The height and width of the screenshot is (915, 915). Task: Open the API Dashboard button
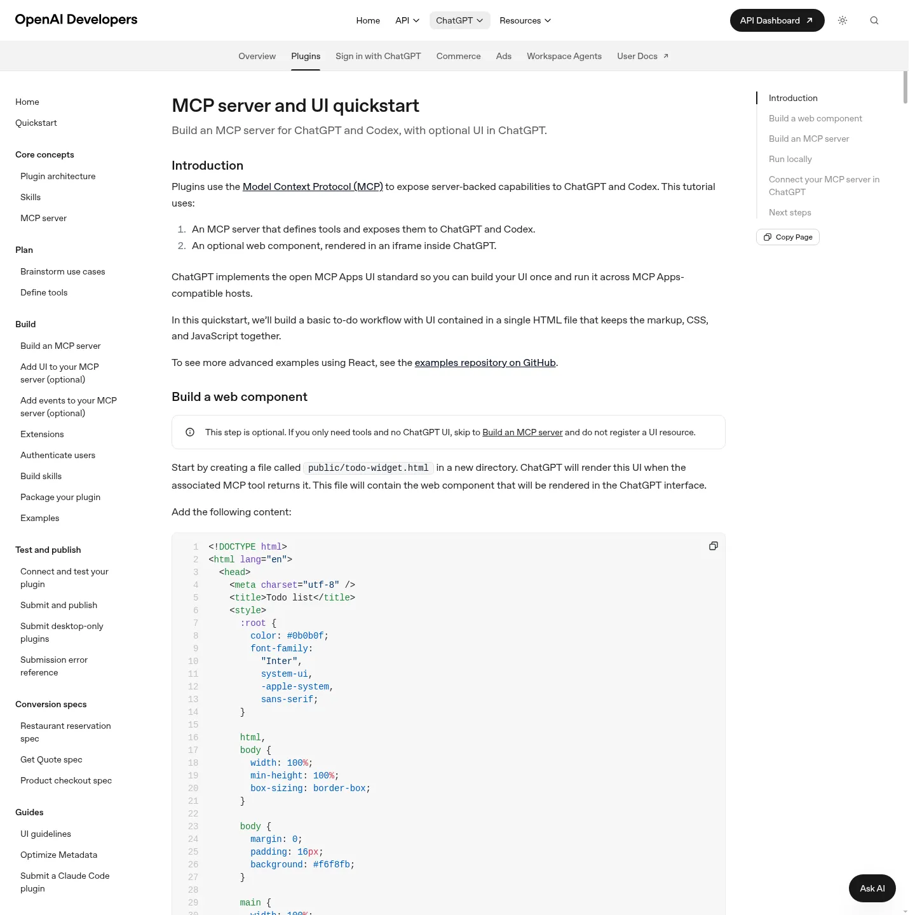click(x=777, y=20)
